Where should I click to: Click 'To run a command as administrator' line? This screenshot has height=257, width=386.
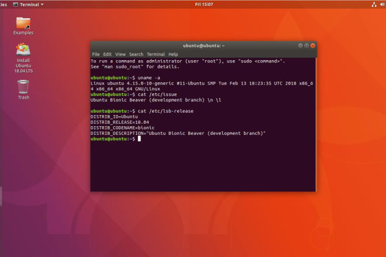pyautogui.click(x=188, y=61)
